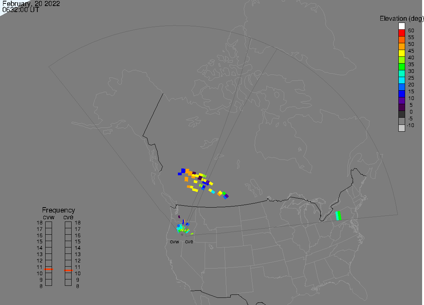The height and width of the screenshot is (305, 424).
Task: Click the gray radar station dot above the cvw label
Action: (182, 234)
